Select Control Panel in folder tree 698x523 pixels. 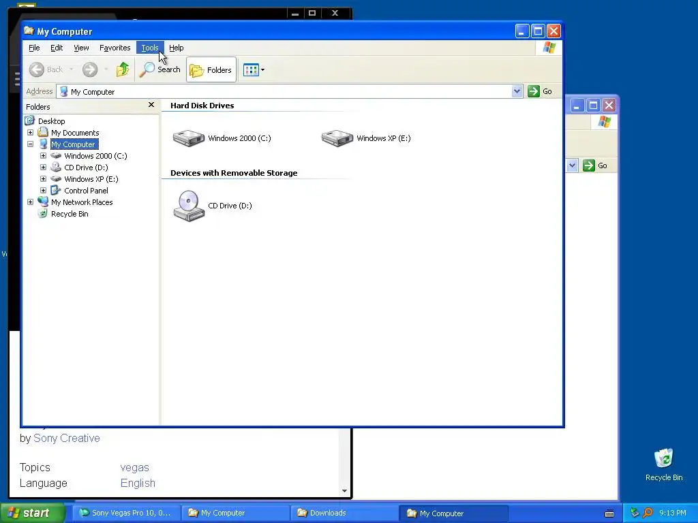point(86,191)
